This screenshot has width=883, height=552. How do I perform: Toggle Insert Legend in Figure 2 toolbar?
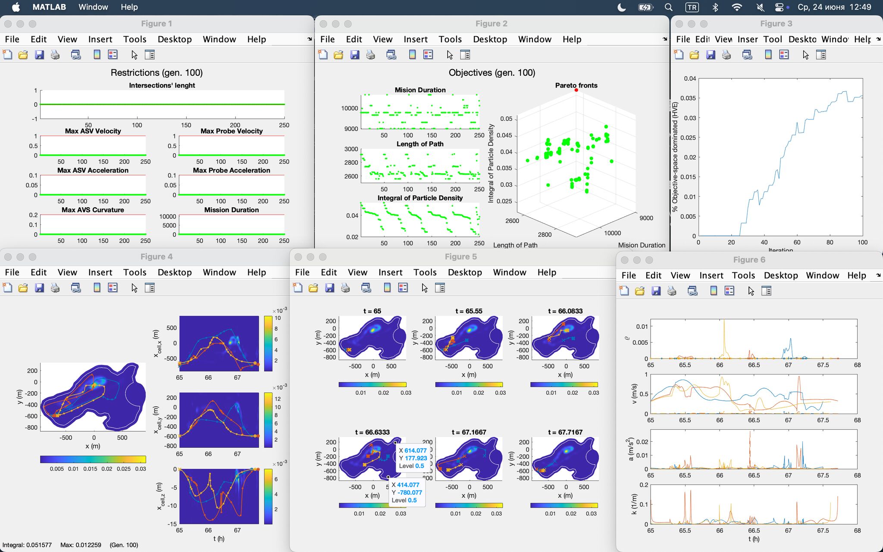[428, 55]
